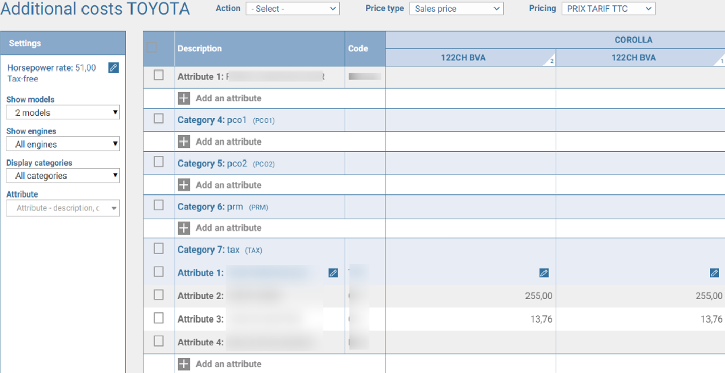Check the Category 5 pco2 checkbox
This screenshot has width=725, height=373.
(x=159, y=162)
